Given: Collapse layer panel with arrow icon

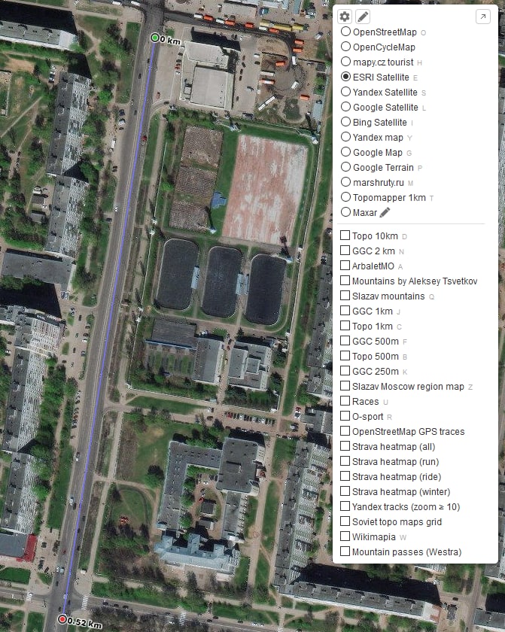Looking at the screenshot, I should pos(483,17).
